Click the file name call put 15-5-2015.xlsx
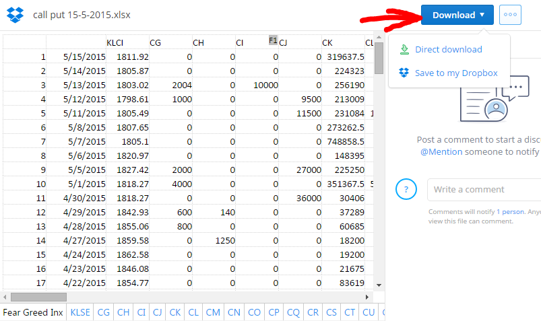 82,15
